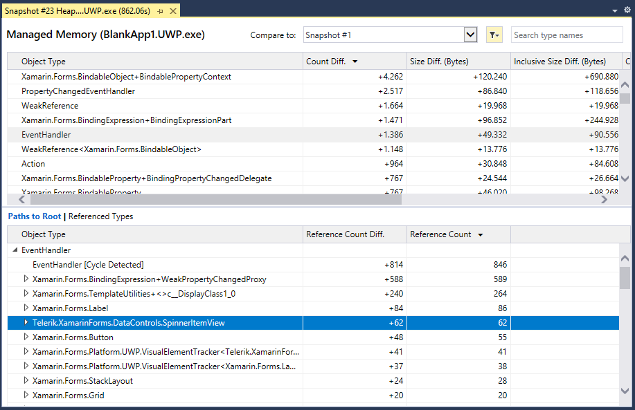Click the horizontal scrollbar thumb
The width and height of the screenshot is (635, 410).
216,199
